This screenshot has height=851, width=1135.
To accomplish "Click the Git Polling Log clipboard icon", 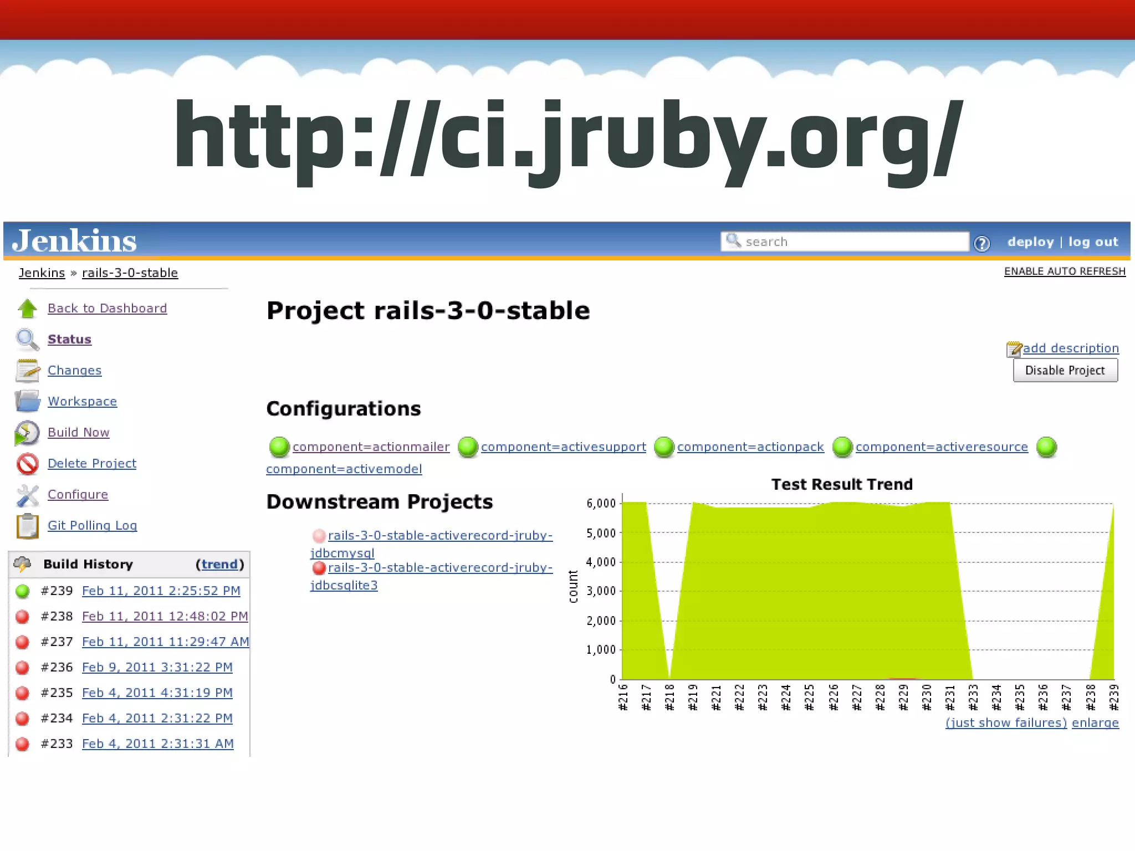I will [27, 526].
